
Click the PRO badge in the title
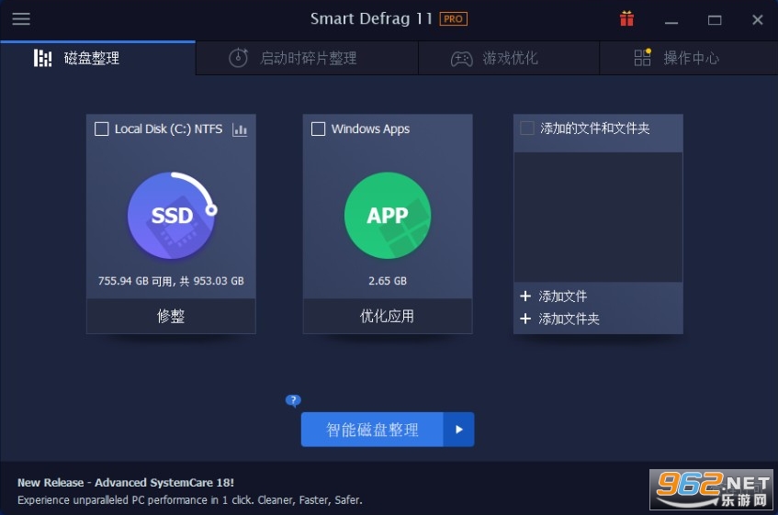point(453,19)
